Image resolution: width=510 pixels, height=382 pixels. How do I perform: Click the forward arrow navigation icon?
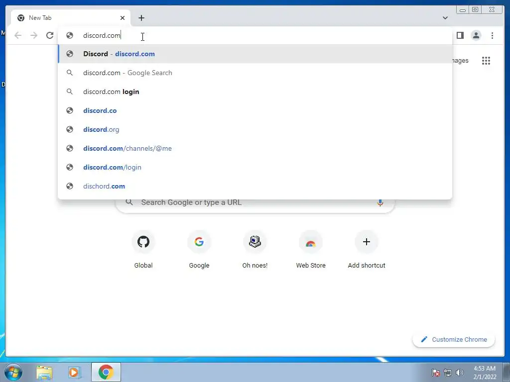[x=34, y=35]
